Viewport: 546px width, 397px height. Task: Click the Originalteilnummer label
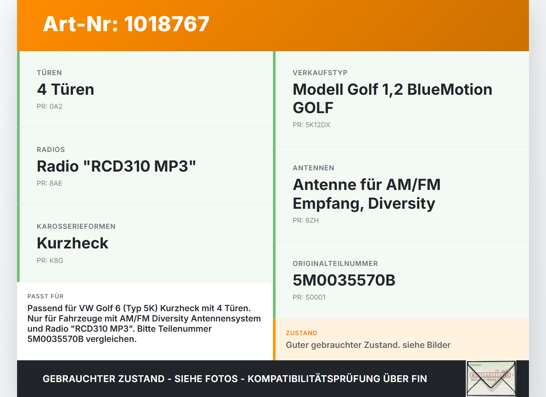[335, 263]
